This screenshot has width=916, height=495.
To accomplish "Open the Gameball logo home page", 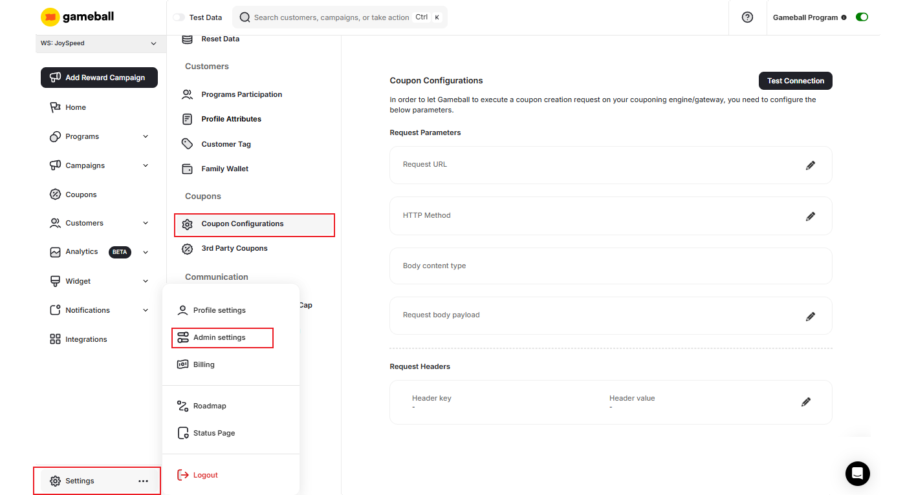I will (76, 17).
